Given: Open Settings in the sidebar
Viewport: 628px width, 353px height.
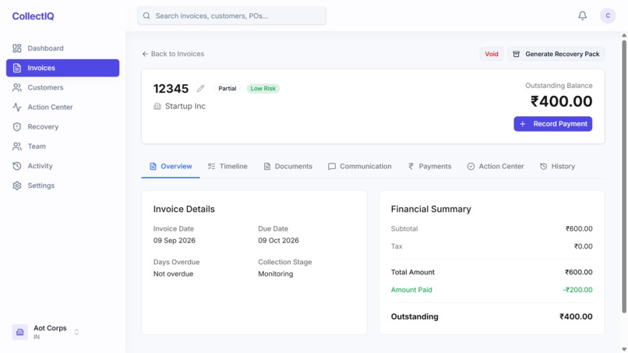Looking at the screenshot, I should click(x=62, y=185).
